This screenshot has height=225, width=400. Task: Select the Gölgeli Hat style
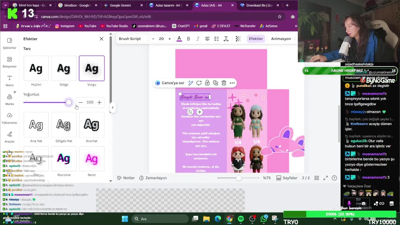pos(64,125)
